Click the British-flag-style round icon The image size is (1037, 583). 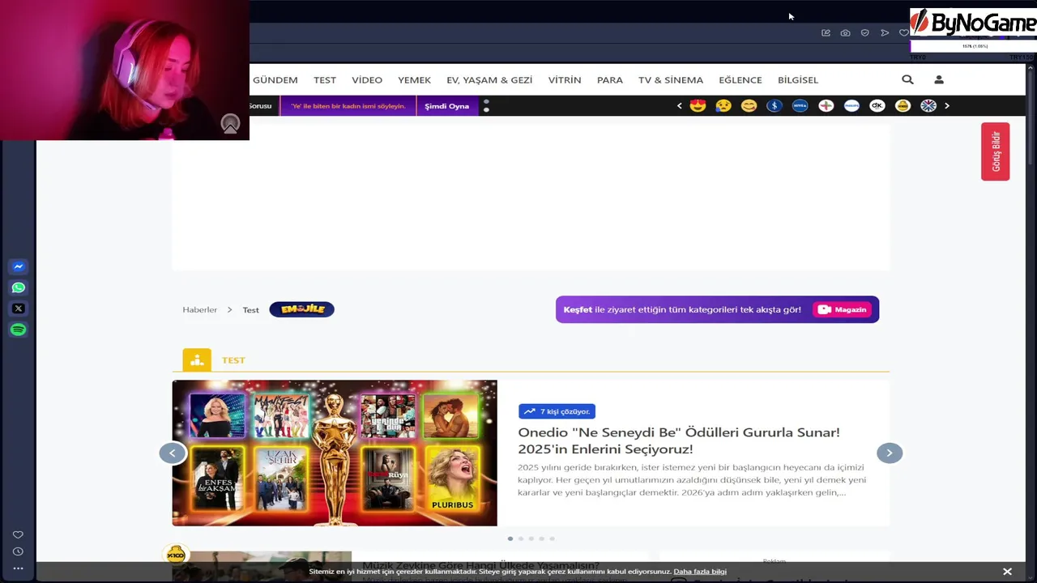pyautogui.click(x=928, y=106)
